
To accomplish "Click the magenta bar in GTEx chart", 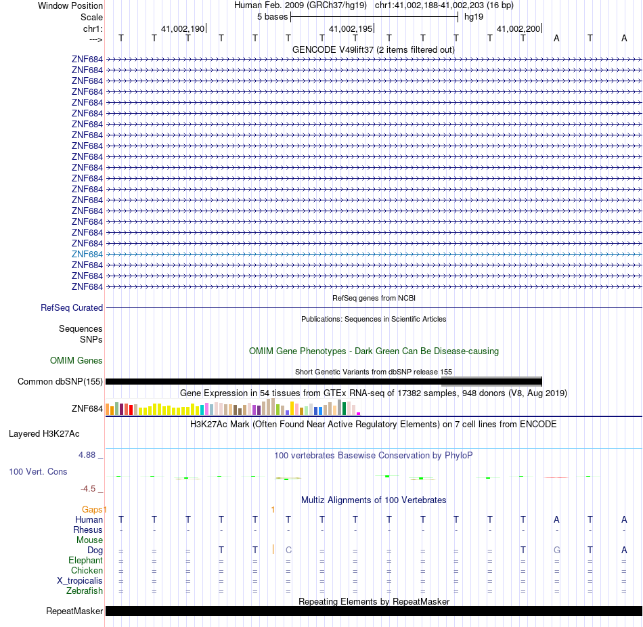I will tap(359, 414).
